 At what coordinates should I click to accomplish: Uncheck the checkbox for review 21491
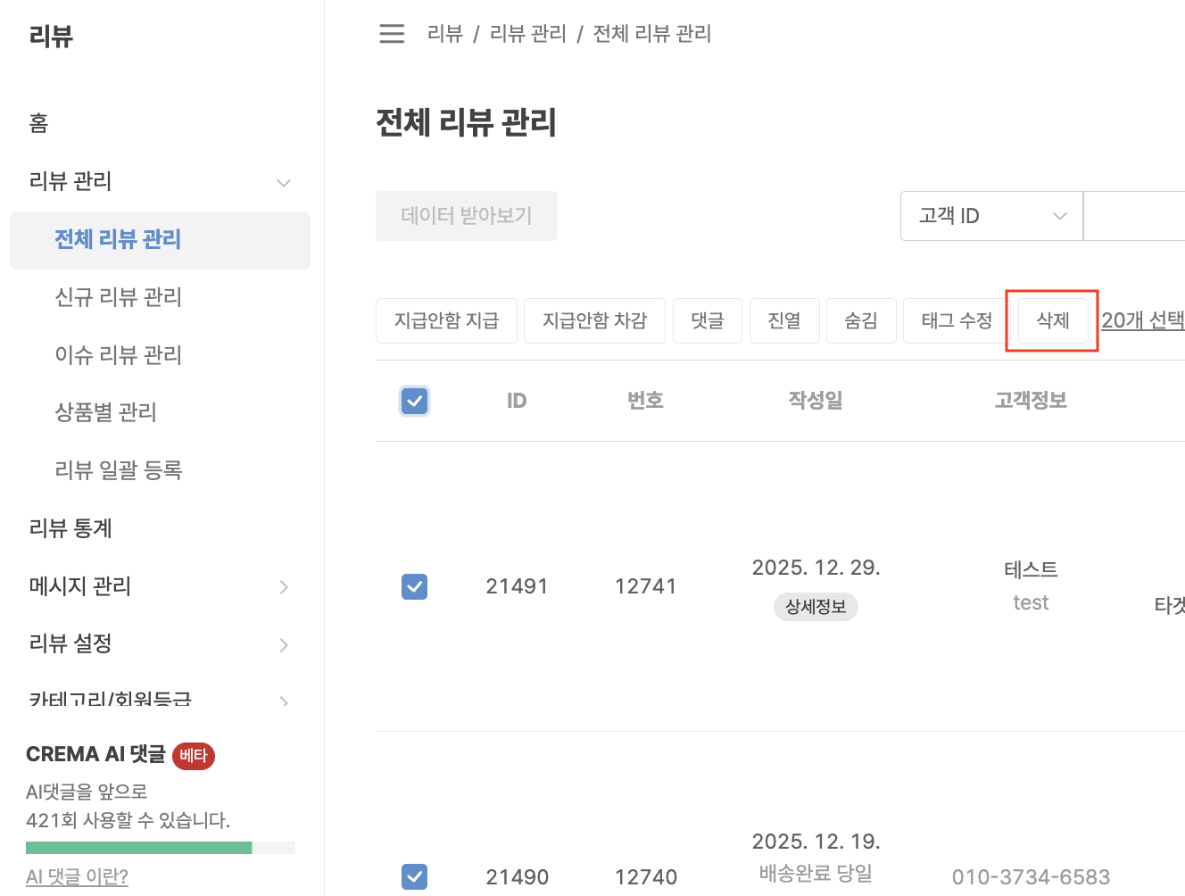click(415, 586)
